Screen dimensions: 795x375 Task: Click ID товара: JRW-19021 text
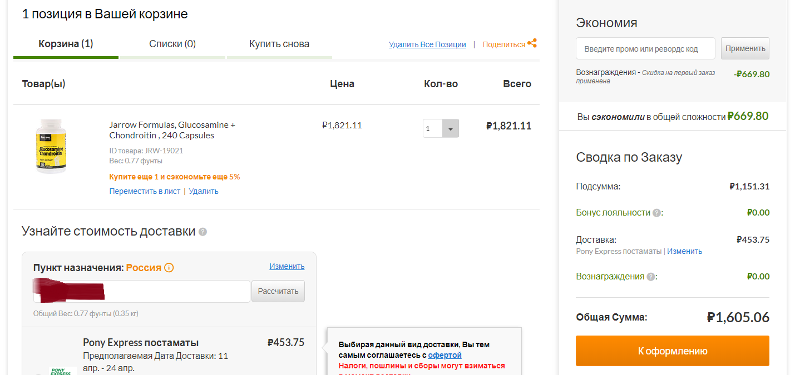click(x=146, y=151)
